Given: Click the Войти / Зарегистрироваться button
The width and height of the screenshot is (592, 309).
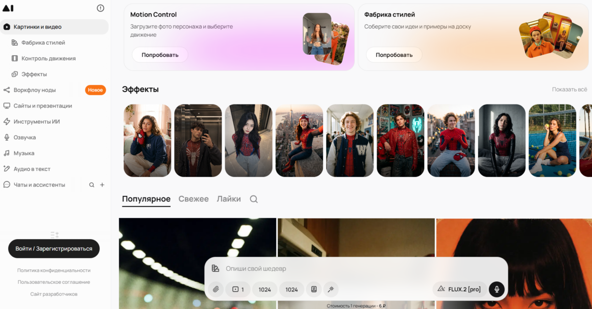Looking at the screenshot, I should coord(54,249).
